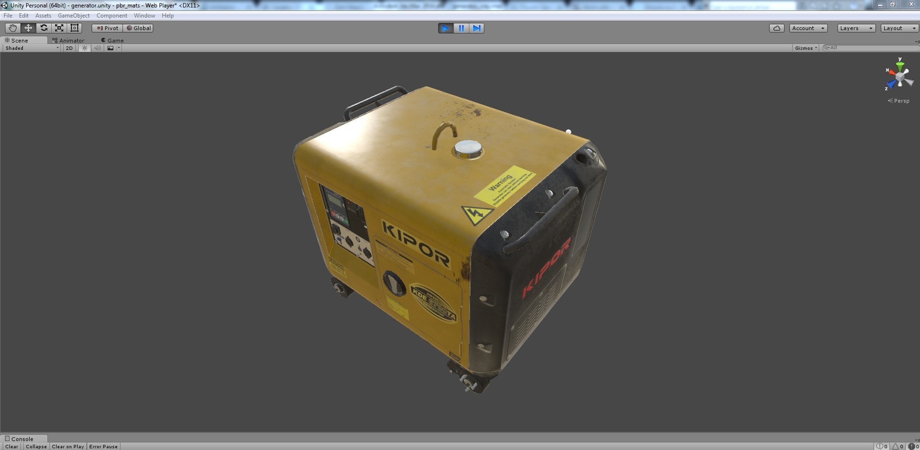The width and height of the screenshot is (920, 450).
Task: Open scene effects dropdown arrow
Action: 119,48
